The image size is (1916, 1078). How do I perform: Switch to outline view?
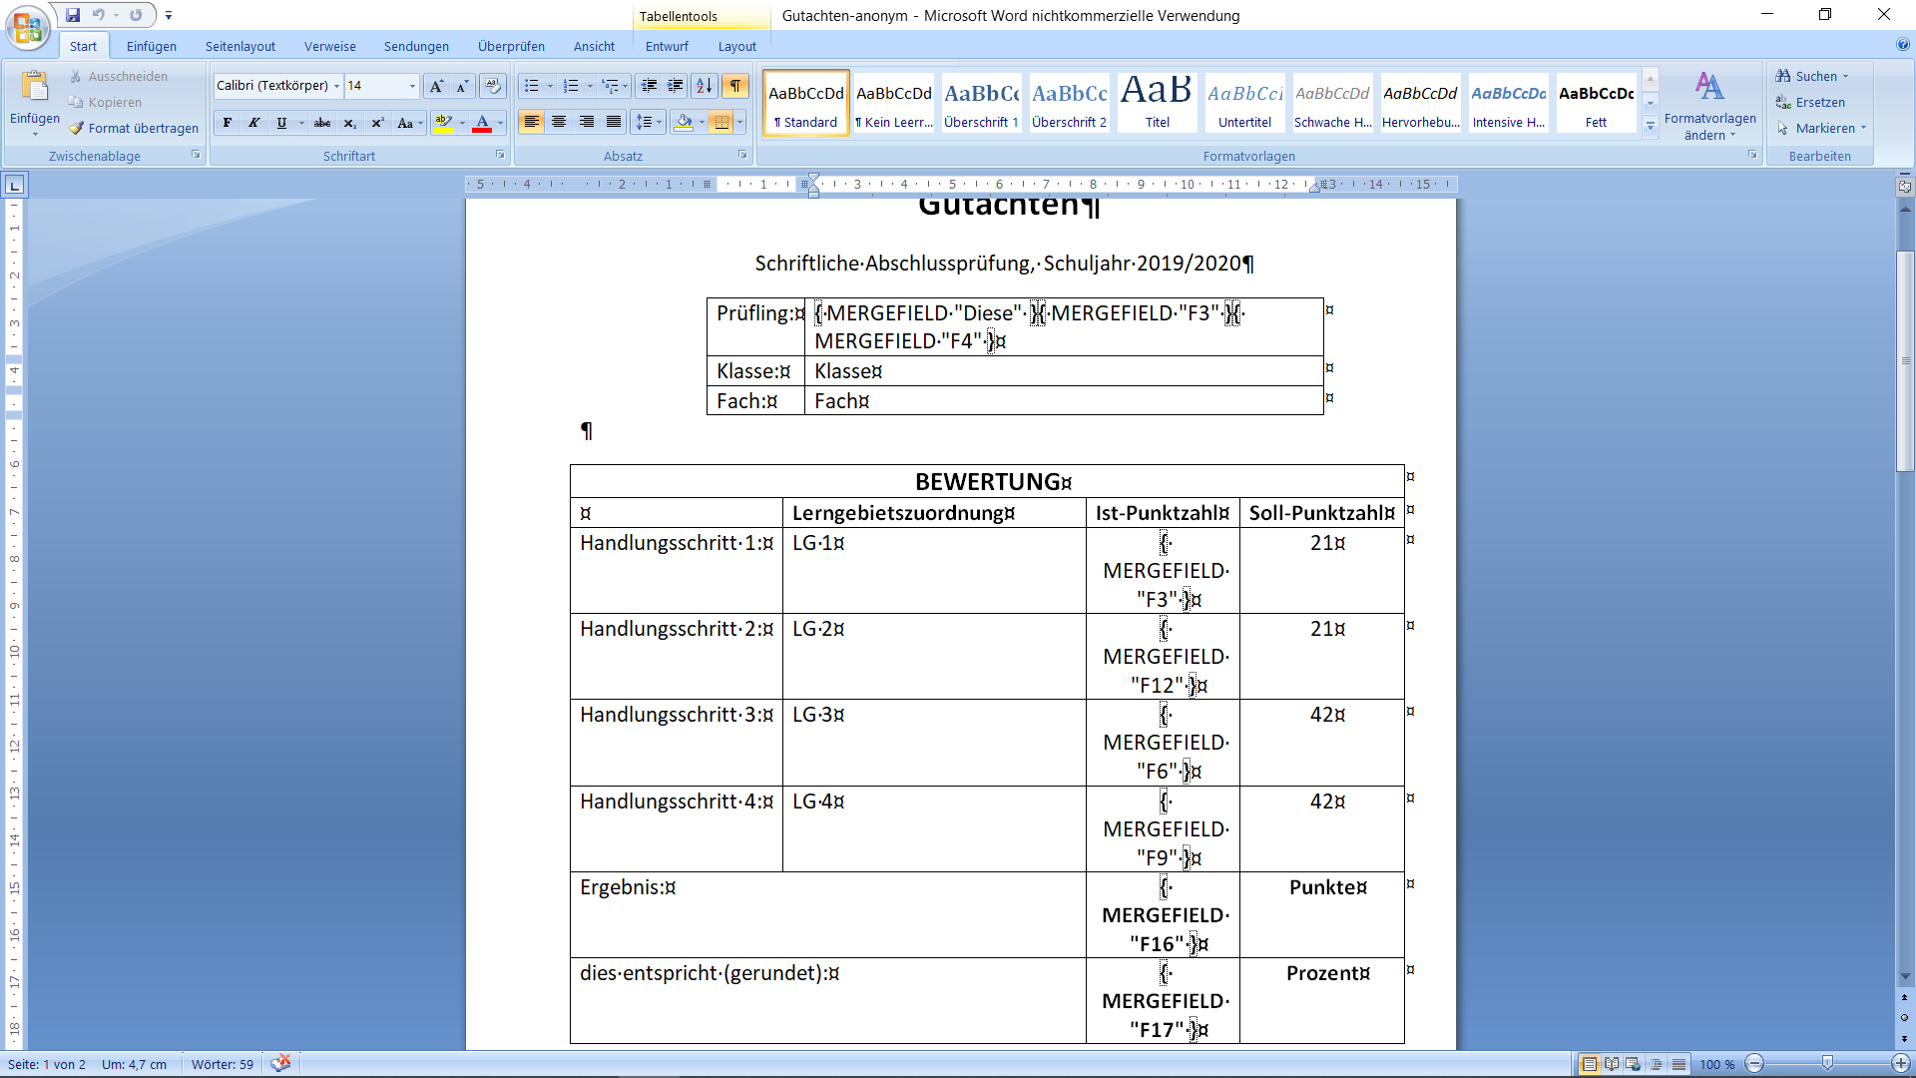point(1657,1064)
